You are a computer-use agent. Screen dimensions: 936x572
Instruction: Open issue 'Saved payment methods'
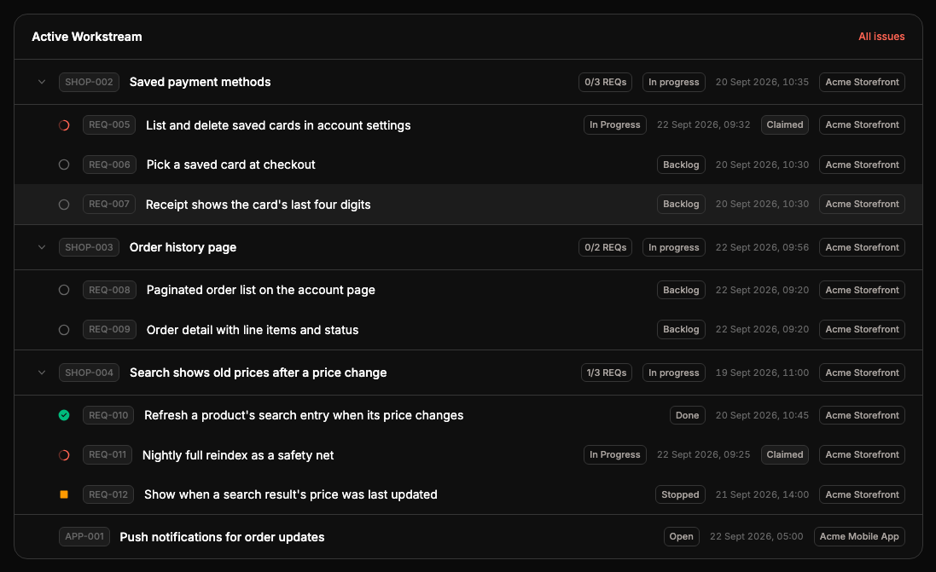pyautogui.click(x=200, y=82)
